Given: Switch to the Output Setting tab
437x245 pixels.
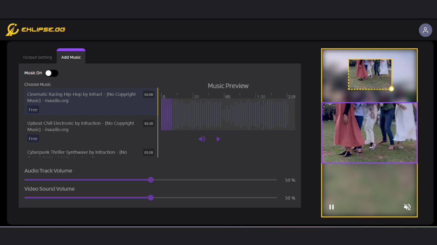Looking at the screenshot, I should click(38, 57).
